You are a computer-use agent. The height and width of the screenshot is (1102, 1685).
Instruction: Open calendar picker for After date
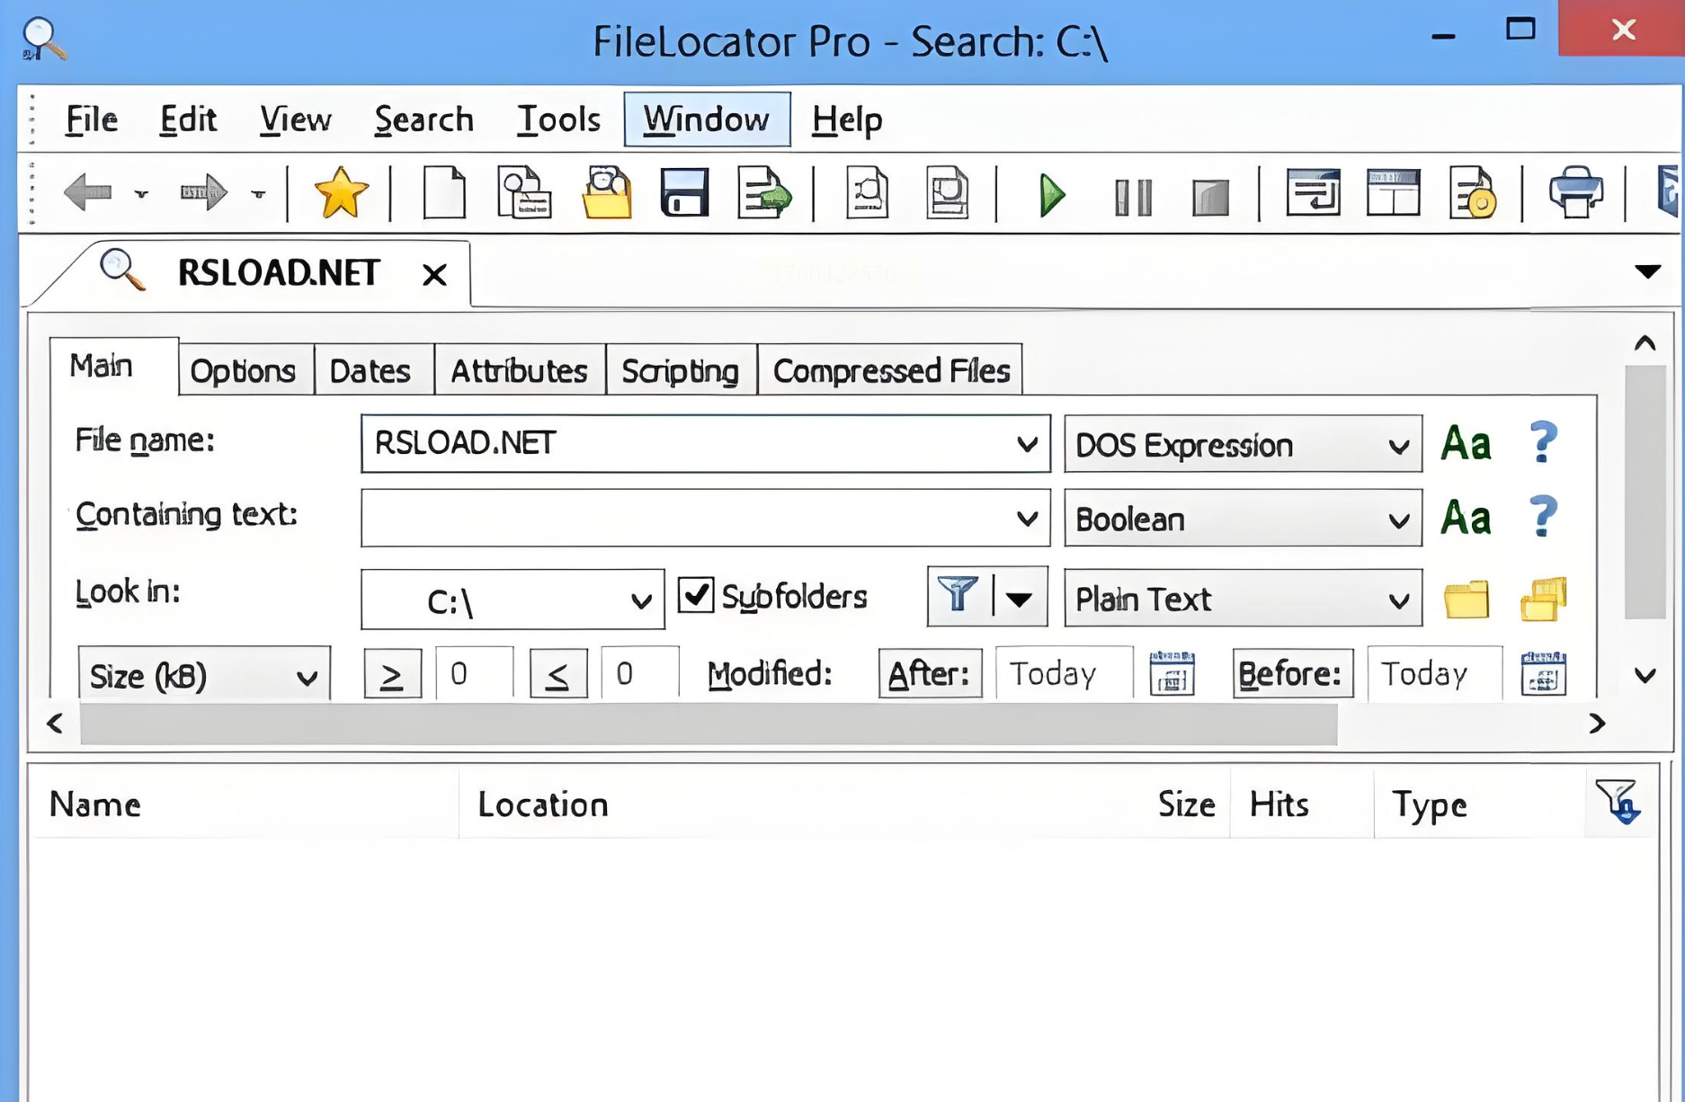(x=1172, y=673)
